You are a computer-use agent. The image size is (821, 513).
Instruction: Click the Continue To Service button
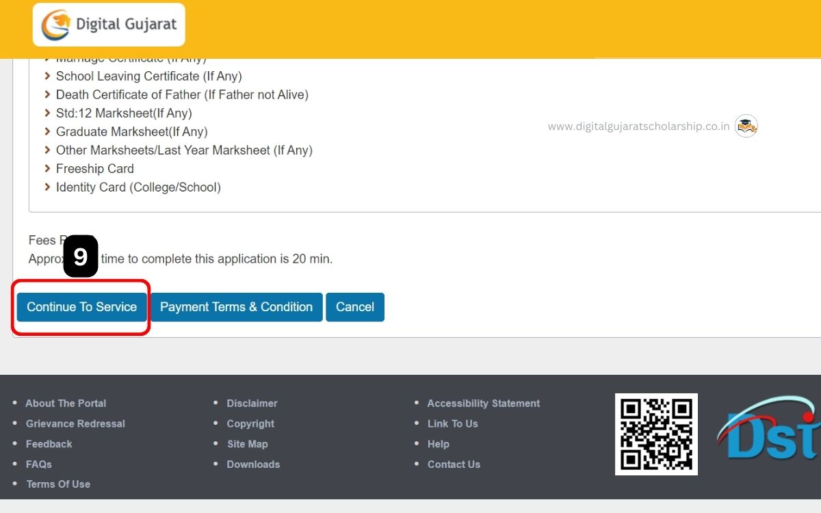81,306
